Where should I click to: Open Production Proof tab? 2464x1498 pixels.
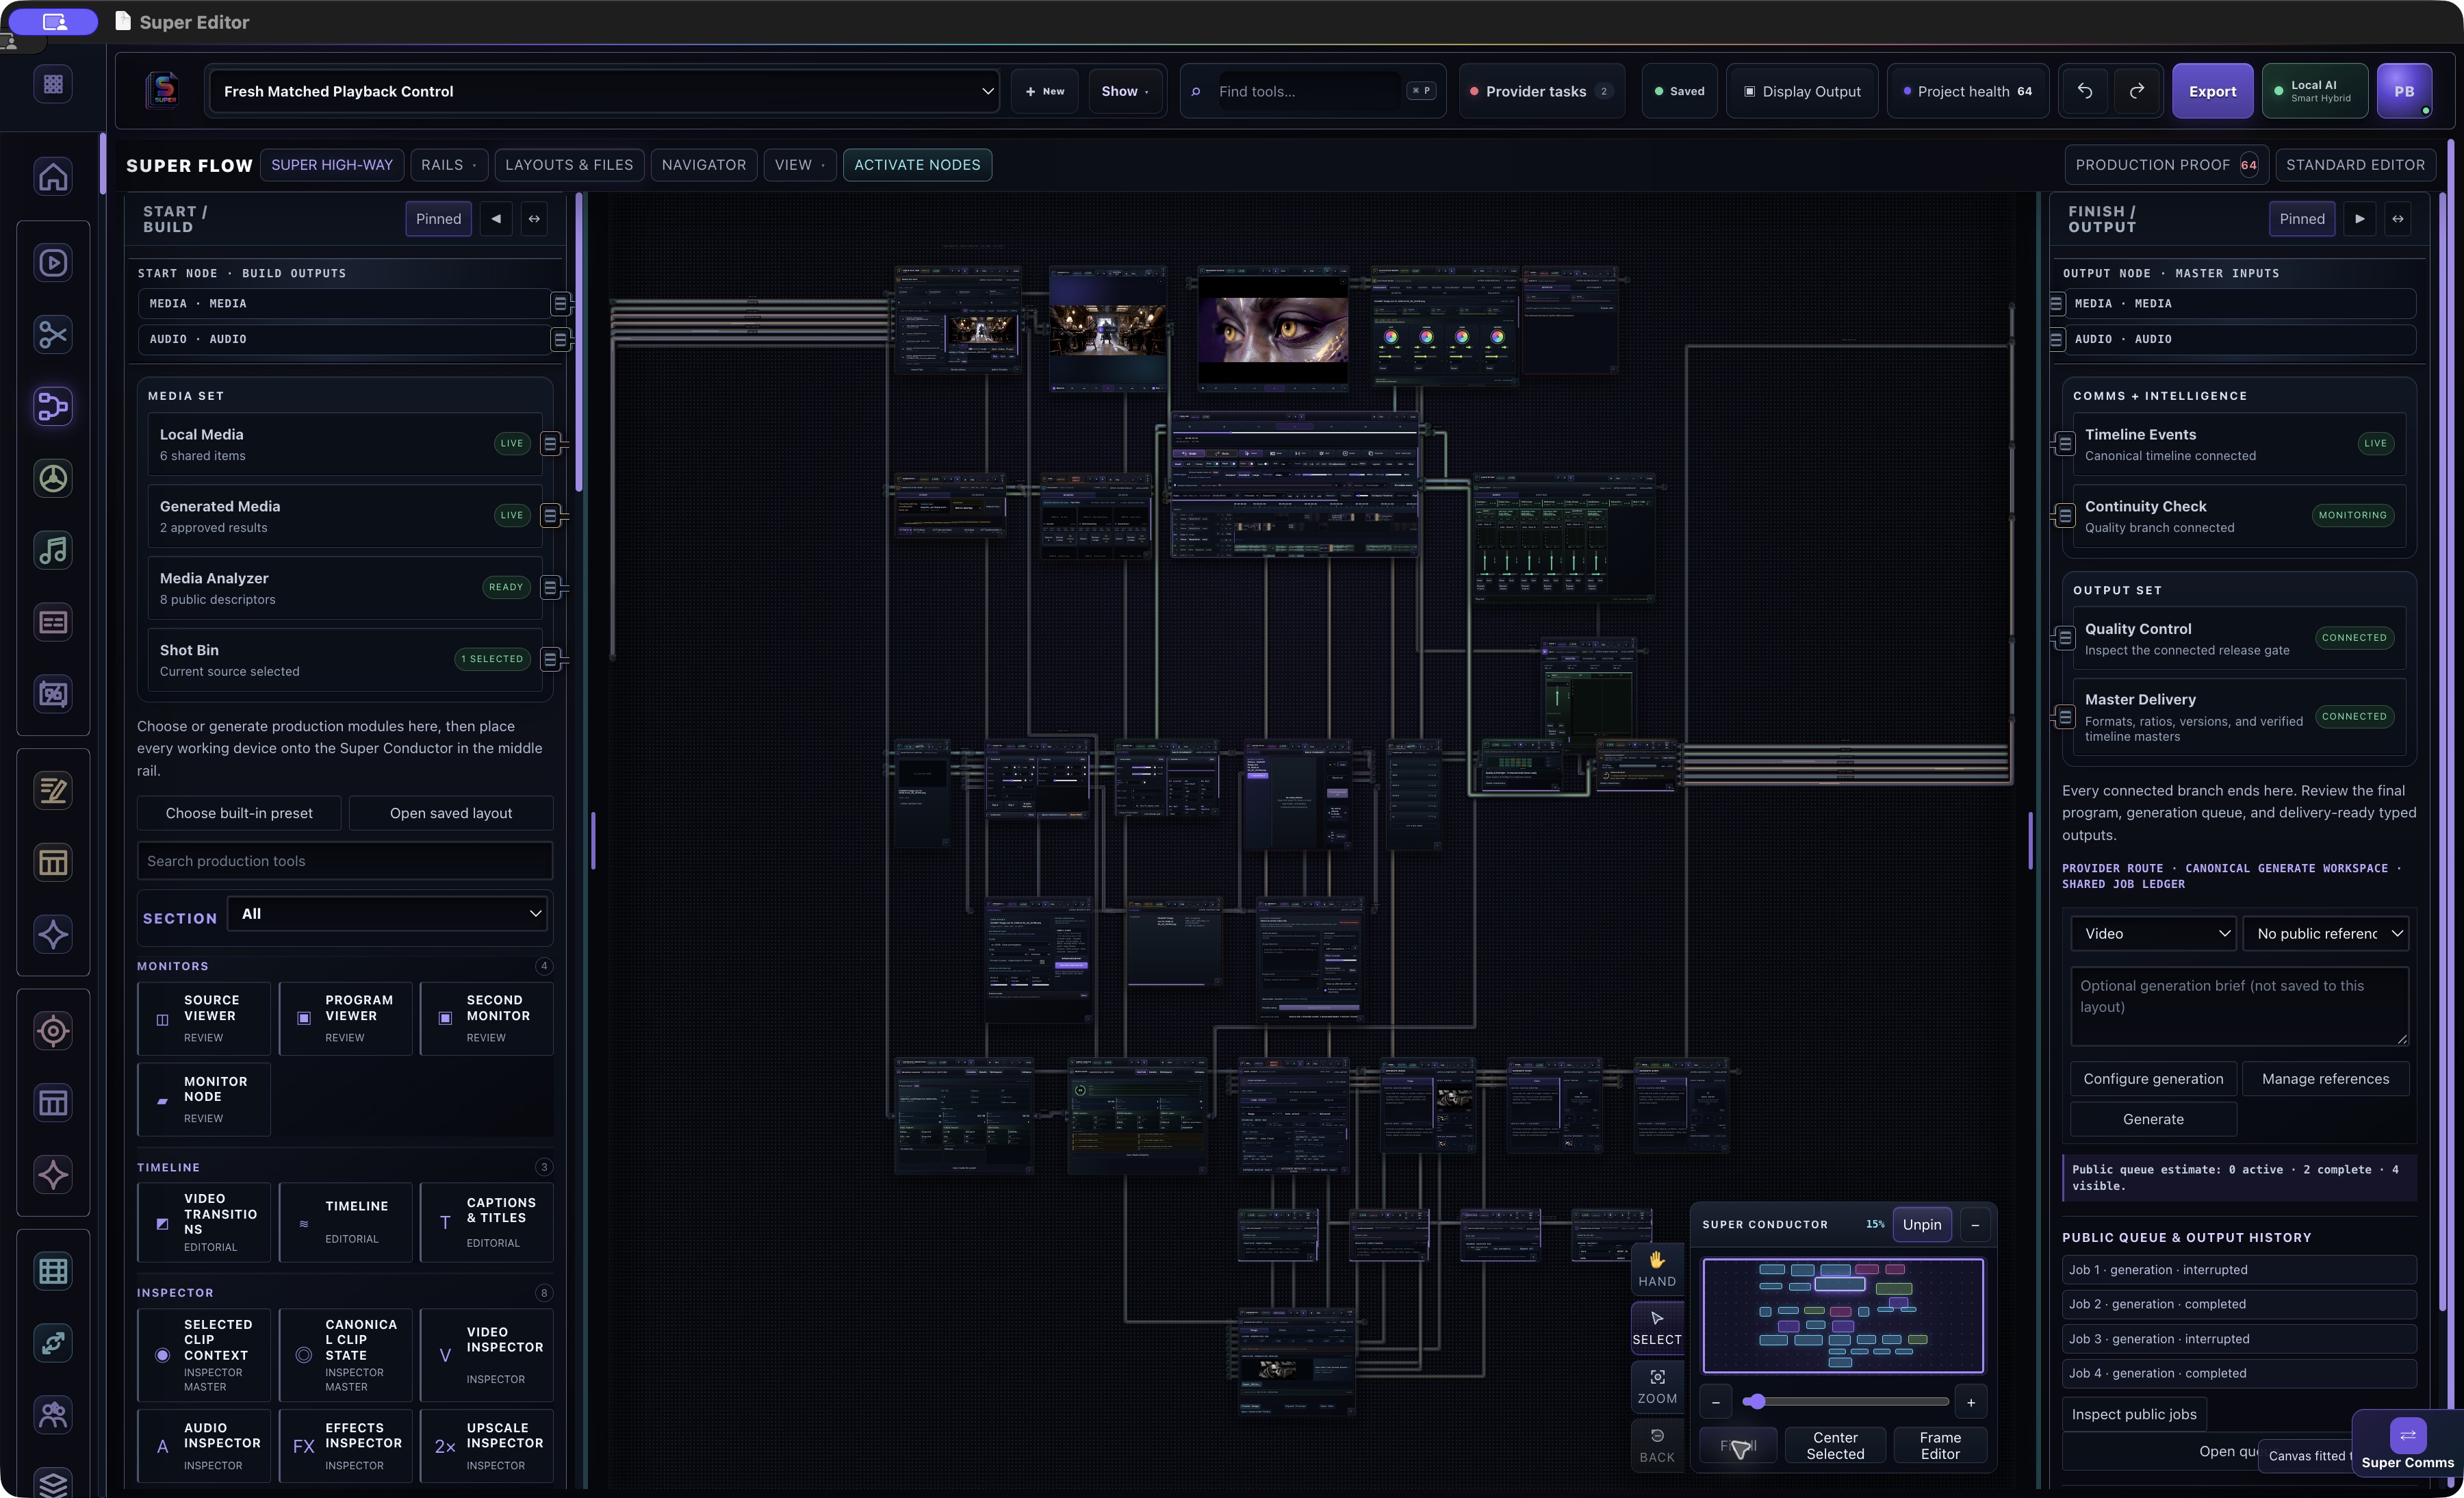(x=2167, y=165)
